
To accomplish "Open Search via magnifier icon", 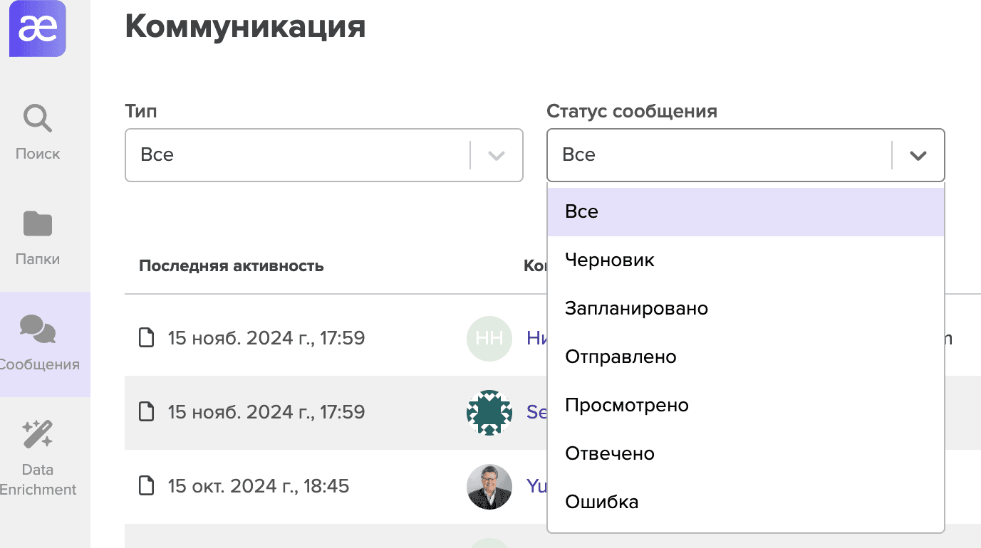I will pyautogui.click(x=37, y=118).
